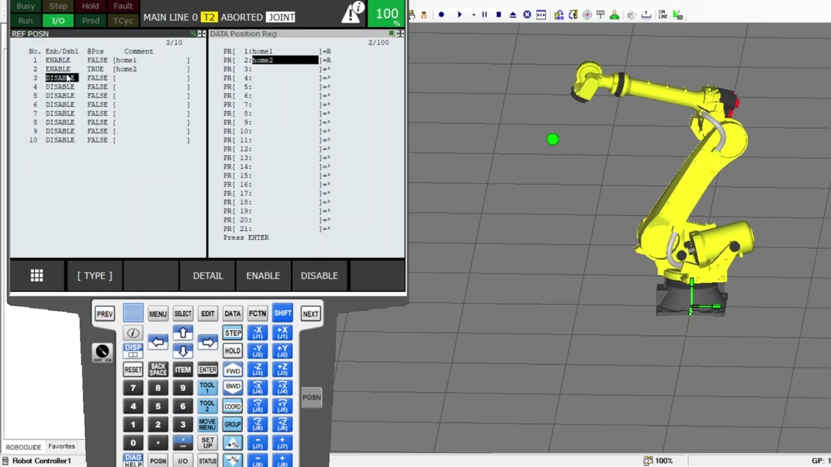Click the left arrow key
The height and width of the screenshot is (467, 831).
pos(158,342)
